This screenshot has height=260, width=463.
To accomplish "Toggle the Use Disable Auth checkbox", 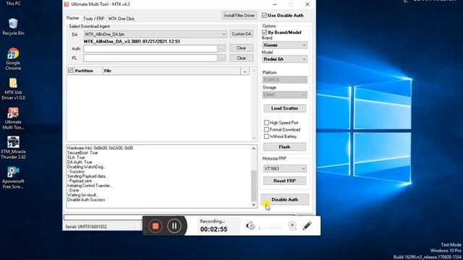I will [264, 15].
